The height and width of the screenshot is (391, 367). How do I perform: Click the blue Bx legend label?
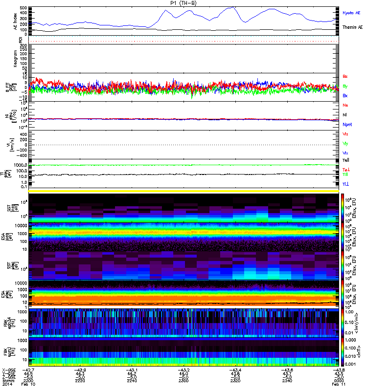tap(345, 95)
